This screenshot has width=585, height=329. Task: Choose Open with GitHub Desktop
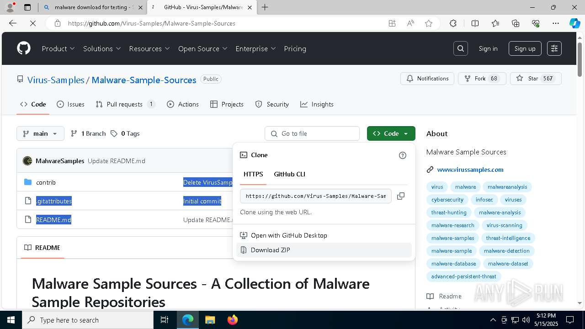[324, 235]
